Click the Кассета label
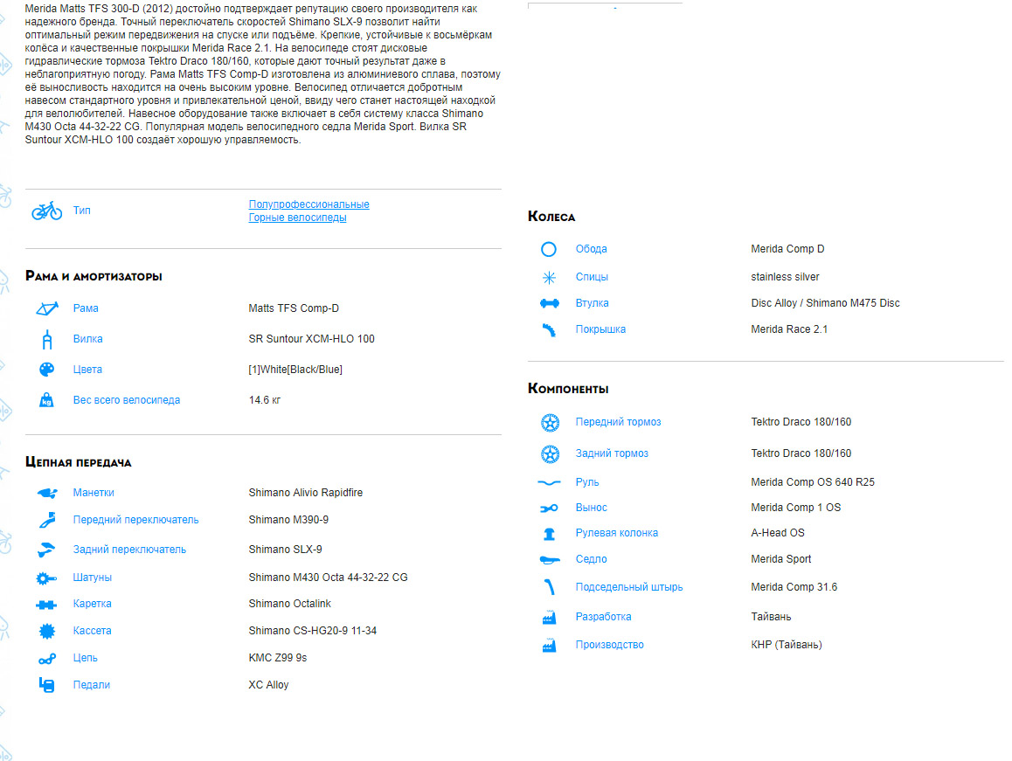This screenshot has width=1012, height=761. pos(93,631)
